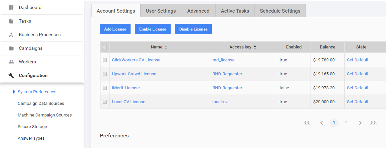Image resolution: width=386 pixels, height=148 pixels.
Task: Click the Campaigns briefcase icon
Action: [11, 48]
